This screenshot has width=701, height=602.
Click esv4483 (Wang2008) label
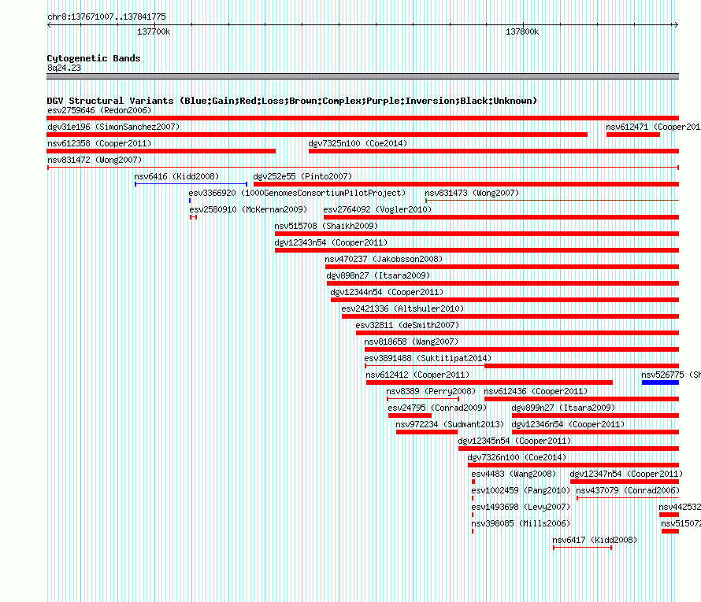tap(514, 474)
